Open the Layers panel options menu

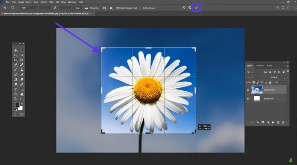(287, 66)
